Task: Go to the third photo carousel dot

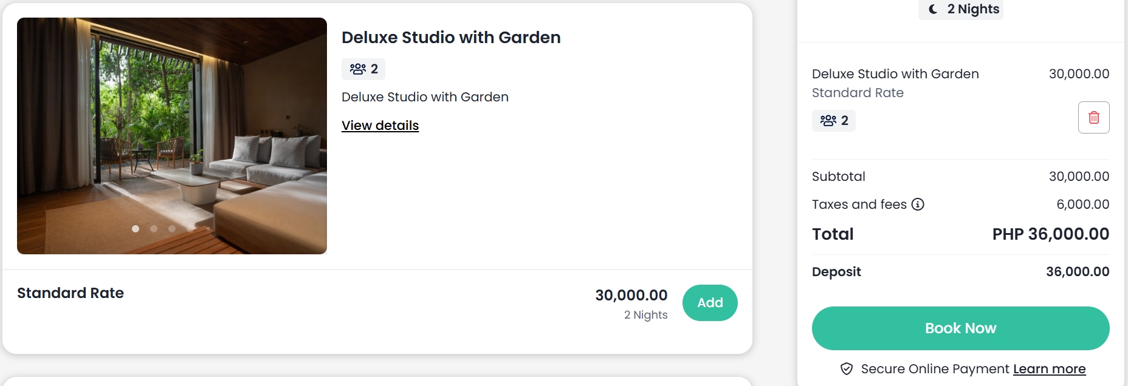Action: 172,229
